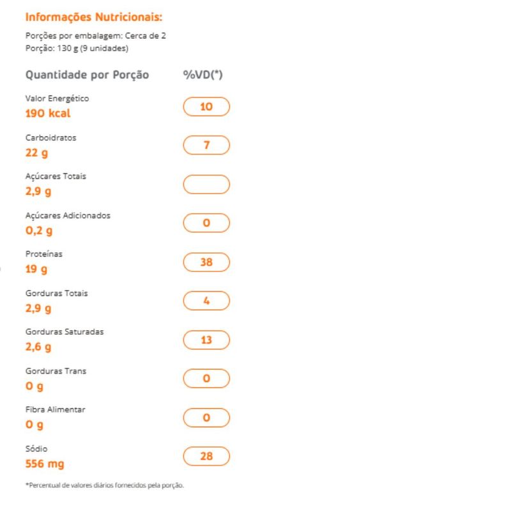Image resolution: width=511 pixels, height=511 pixels.
Task: Click the "Porção: 130 g (9 unidades)" text
Action: pos(77,48)
